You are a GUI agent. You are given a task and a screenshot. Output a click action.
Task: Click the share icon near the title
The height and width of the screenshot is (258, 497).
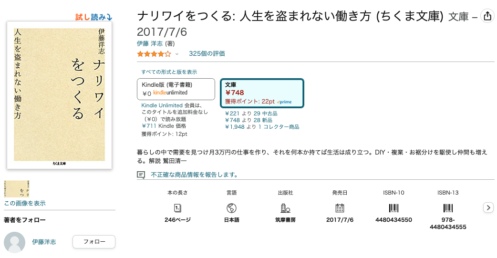pyautogui.click(x=487, y=16)
